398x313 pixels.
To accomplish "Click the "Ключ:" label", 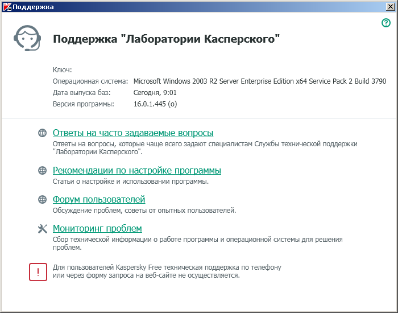I will 63,69.
